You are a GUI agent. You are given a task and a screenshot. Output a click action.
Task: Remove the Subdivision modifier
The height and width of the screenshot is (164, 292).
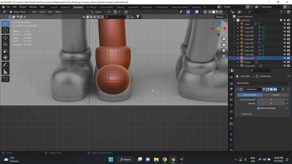[x=283, y=89]
